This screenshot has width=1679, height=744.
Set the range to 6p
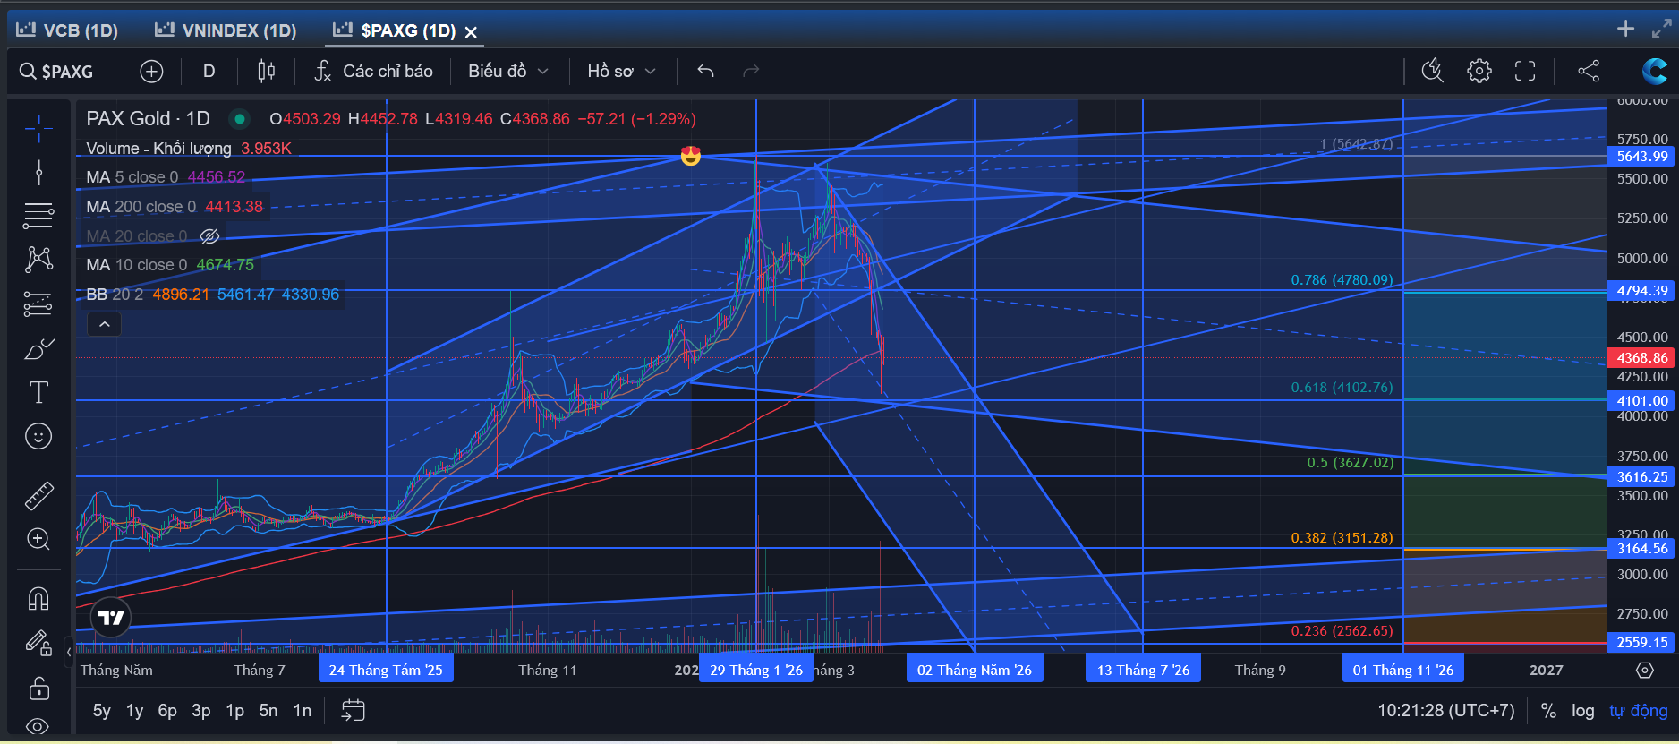click(x=167, y=711)
